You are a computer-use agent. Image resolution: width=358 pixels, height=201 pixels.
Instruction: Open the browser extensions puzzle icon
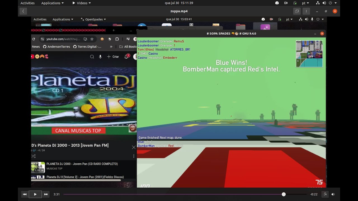coord(117,39)
